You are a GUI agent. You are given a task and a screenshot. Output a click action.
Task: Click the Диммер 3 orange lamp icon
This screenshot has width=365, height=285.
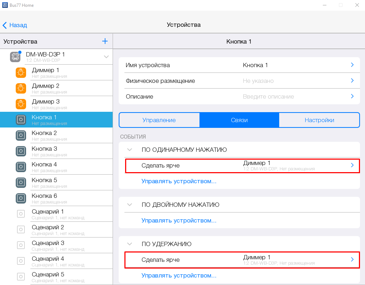(21, 104)
